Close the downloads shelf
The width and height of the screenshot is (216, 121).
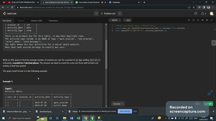click(x=213, y=111)
